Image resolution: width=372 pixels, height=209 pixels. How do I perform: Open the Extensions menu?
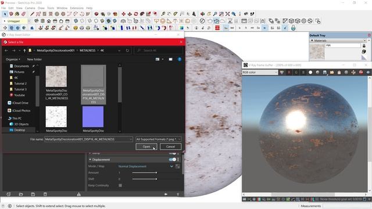(77, 8)
